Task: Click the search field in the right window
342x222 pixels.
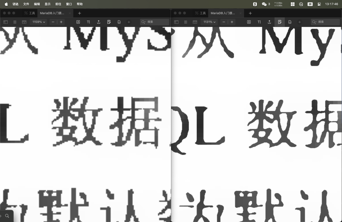Action: [325, 22]
